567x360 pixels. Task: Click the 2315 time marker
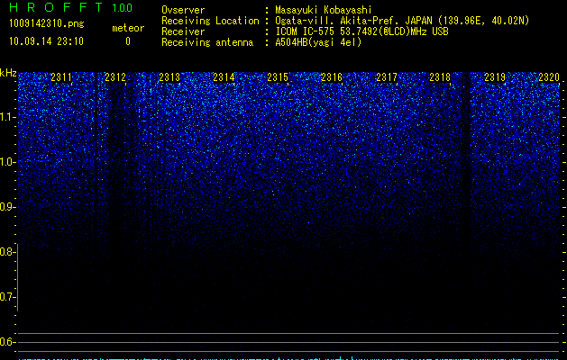click(x=278, y=77)
